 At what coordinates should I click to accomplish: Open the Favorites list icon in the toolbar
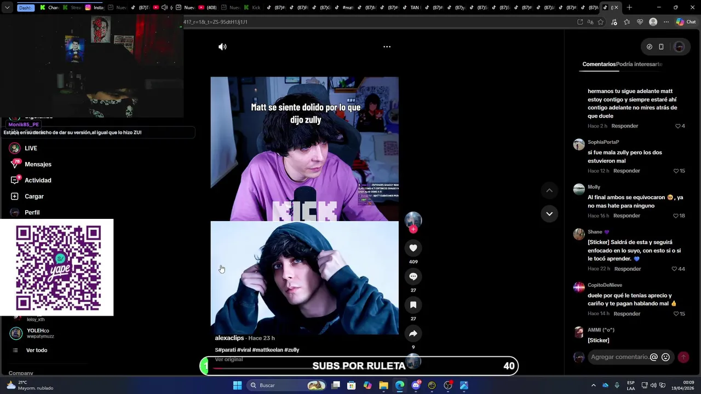pyautogui.click(x=627, y=22)
